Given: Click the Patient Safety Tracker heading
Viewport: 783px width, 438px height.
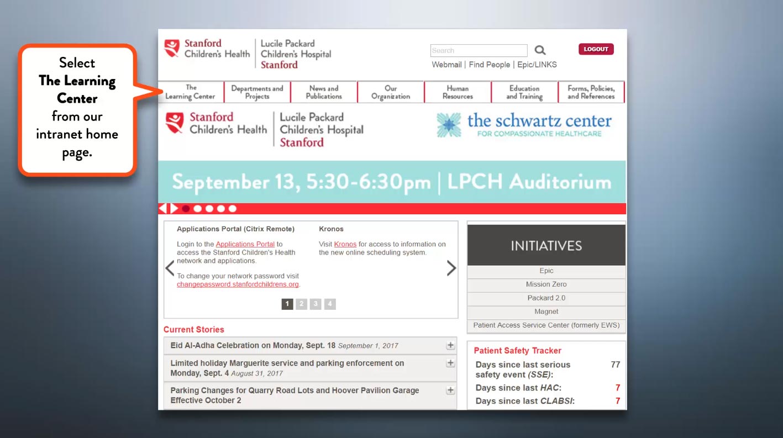Looking at the screenshot, I should [x=517, y=350].
